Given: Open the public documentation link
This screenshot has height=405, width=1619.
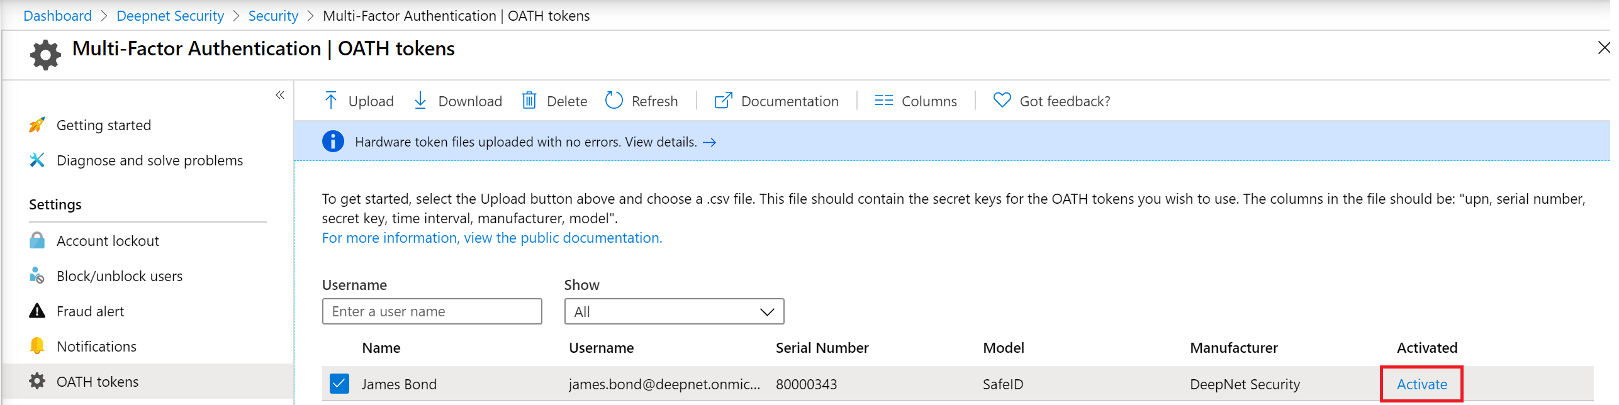Looking at the screenshot, I should pyautogui.click(x=491, y=238).
